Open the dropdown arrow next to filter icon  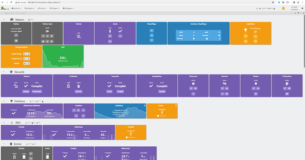click(x=301, y=13)
